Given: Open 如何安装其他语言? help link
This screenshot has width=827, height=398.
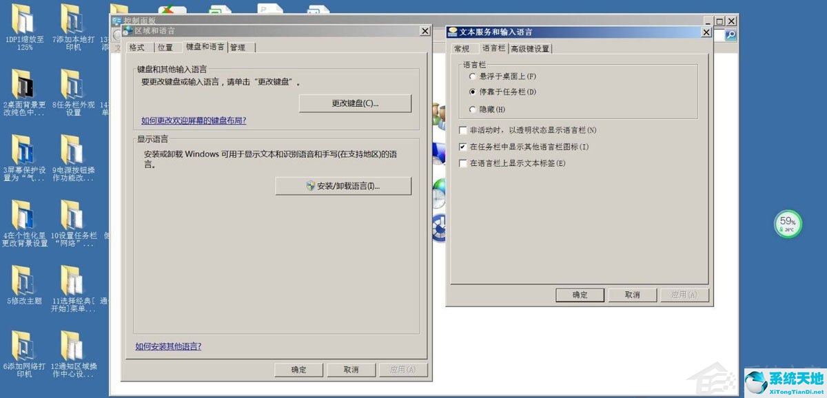Looking at the screenshot, I should tap(168, 346).
